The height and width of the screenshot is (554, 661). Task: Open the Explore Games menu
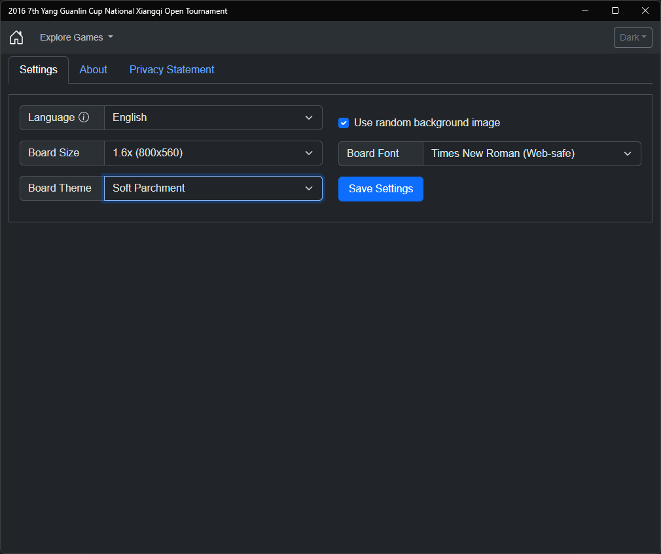coord(77,37)
